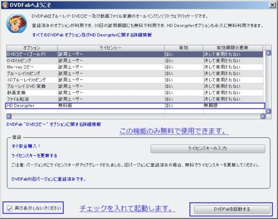The height and width of the screenshot is (219, 278).
Task: Select the ブルーレイリッピング option row
Action: 135,74
